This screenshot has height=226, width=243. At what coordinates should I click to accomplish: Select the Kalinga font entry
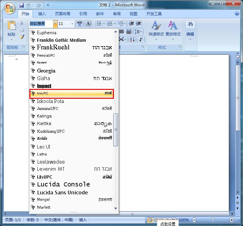point(72,116)
